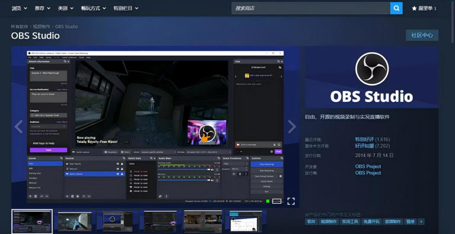Expand the 类别 menu
Screen dimensions: 455x234
66,8
